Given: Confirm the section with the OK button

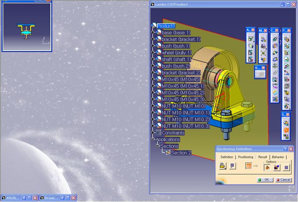Looking at the screenshot, I should pos(265,180).
